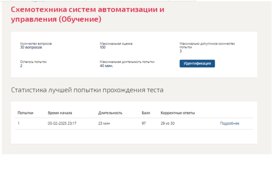Select the Попытки column header

[25, 113]
